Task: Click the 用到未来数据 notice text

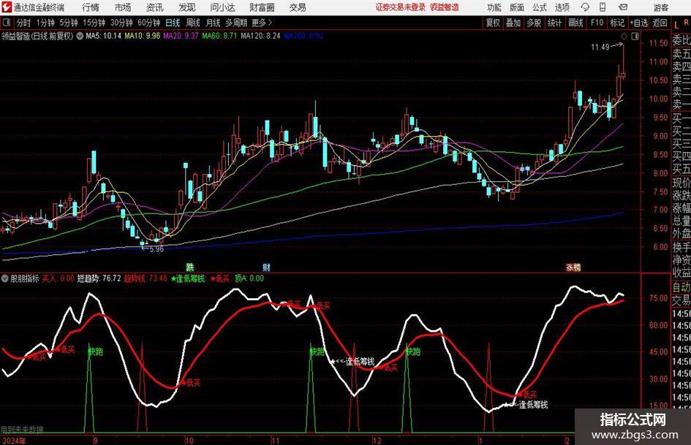Action: pyautogui.click(x=22, y=430)
